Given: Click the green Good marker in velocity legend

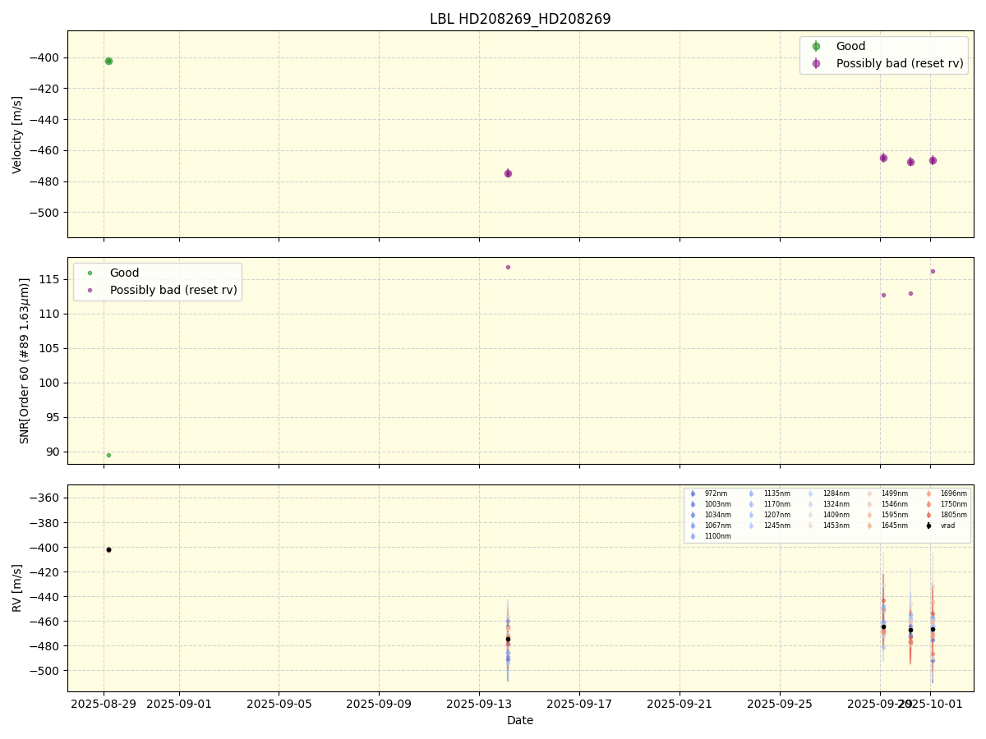Looking at the screenshot, I should pyautogui.click(x=816, y=47).
